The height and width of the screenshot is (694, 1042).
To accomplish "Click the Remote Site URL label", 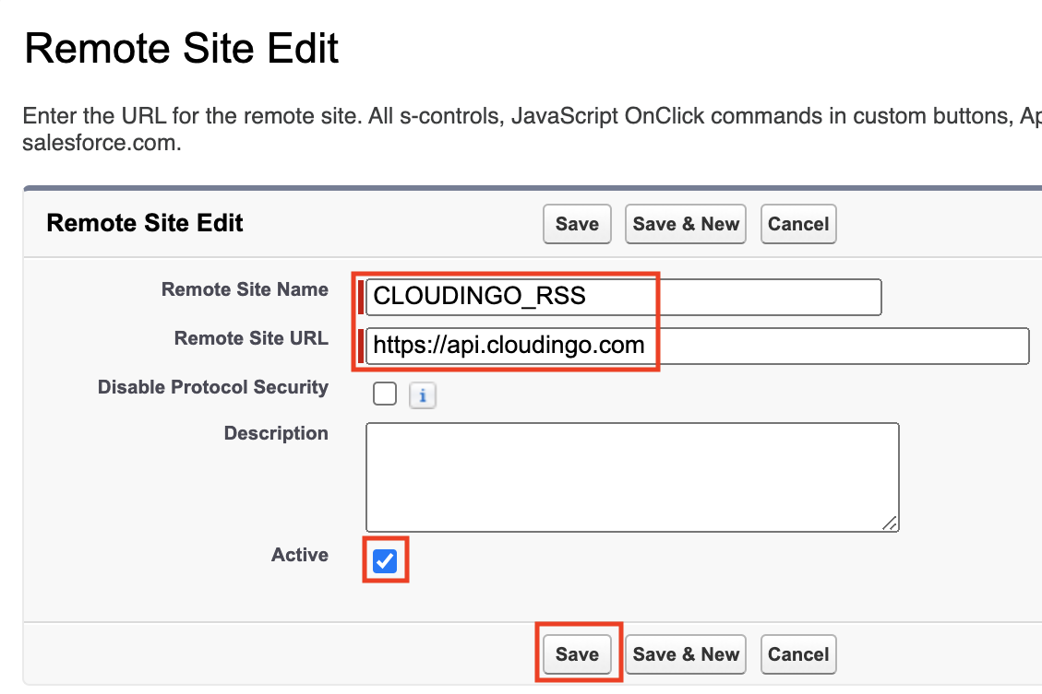I will pos(251,338).
